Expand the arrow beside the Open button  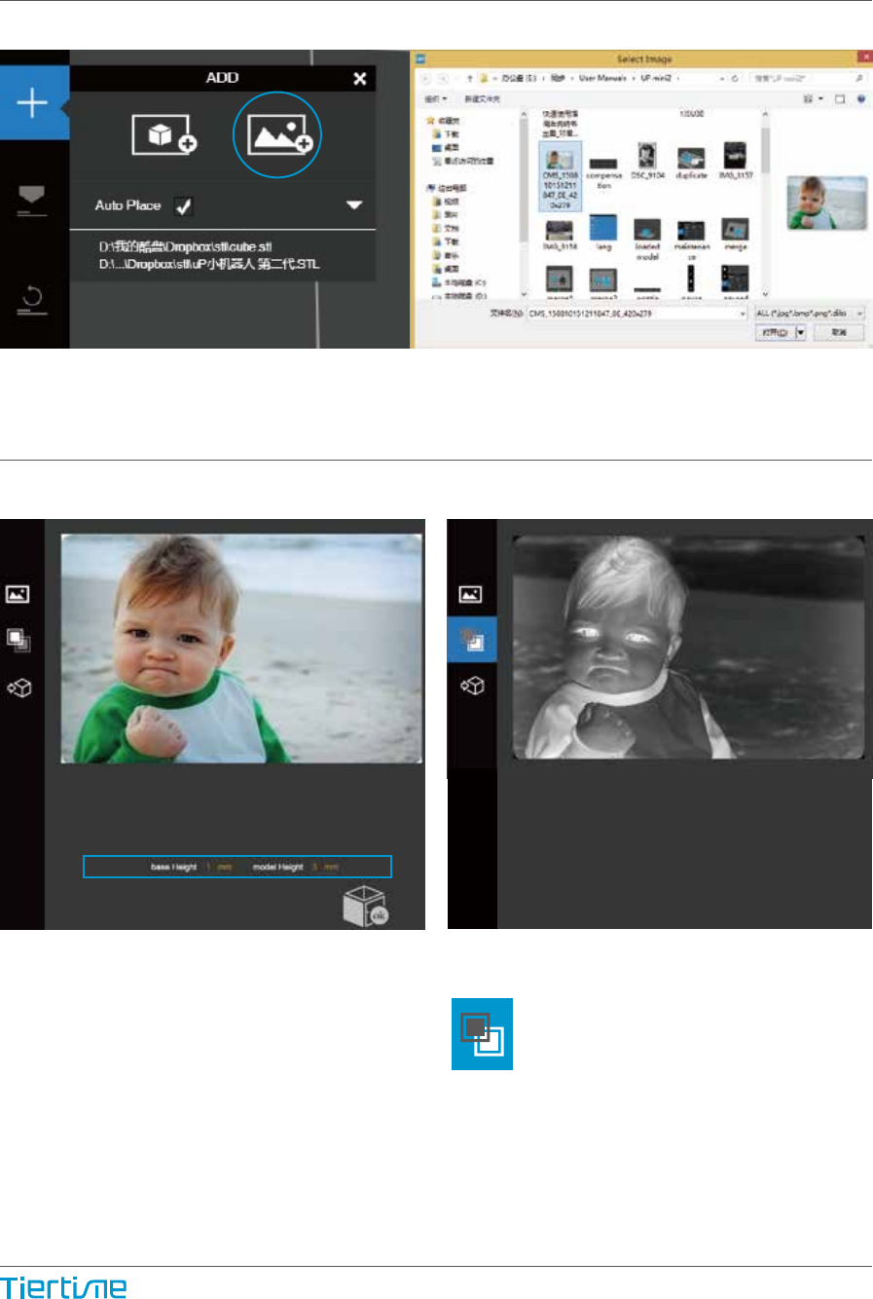(801, 332)
